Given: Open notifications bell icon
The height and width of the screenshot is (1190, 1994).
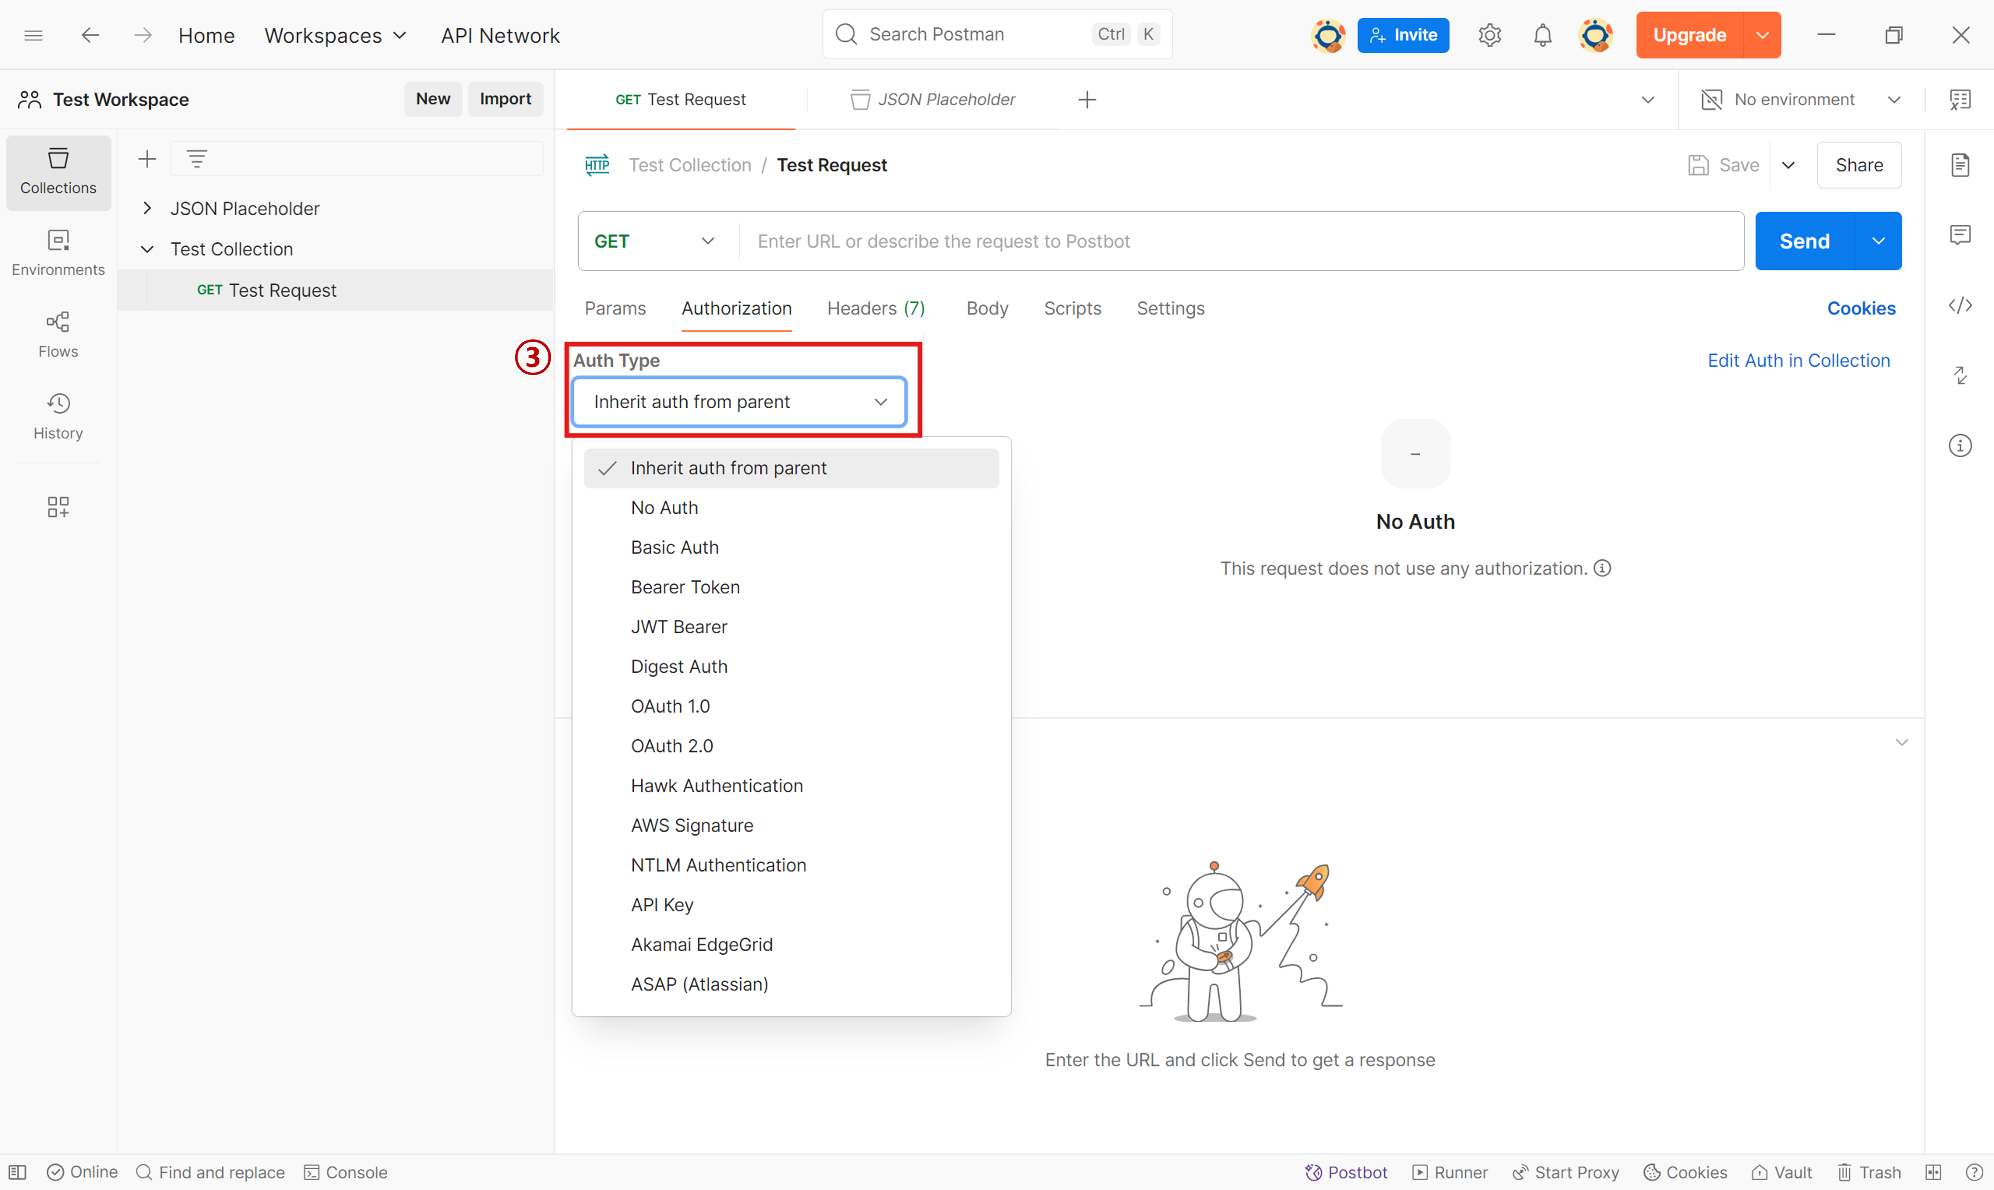Looking at the screenshot, I should (x=1542, y=35).
